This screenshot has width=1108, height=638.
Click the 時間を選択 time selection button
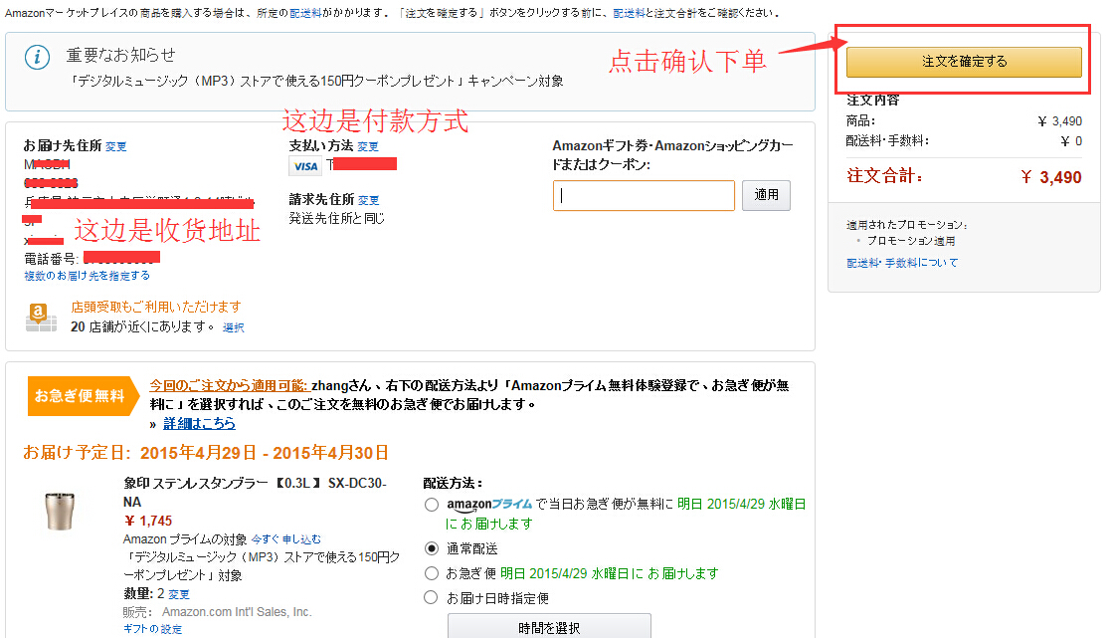click(549, 627)
